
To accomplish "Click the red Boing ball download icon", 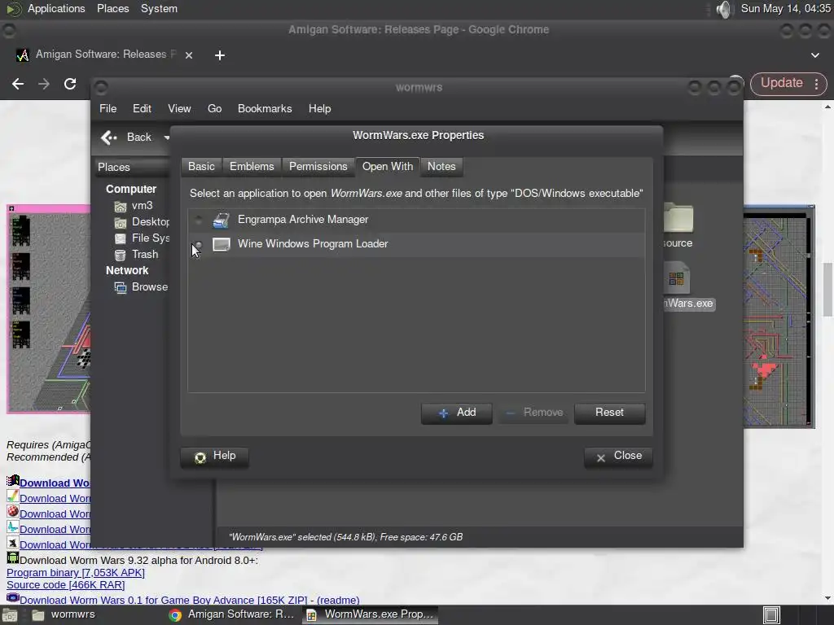I will click(13, 512).
